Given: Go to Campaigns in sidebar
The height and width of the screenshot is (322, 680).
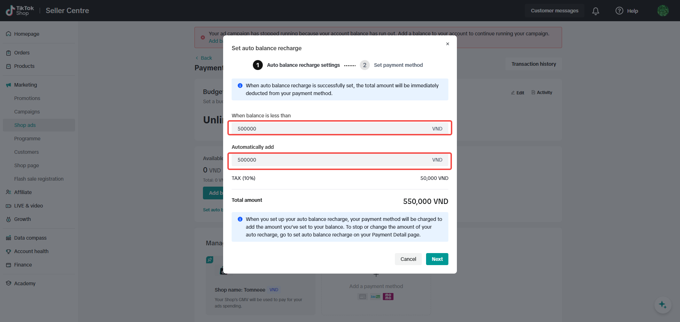Looking at the screenshot, I should 27,112.
